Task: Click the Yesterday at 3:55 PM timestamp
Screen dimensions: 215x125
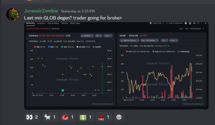Action: click(x=77, y=11)
